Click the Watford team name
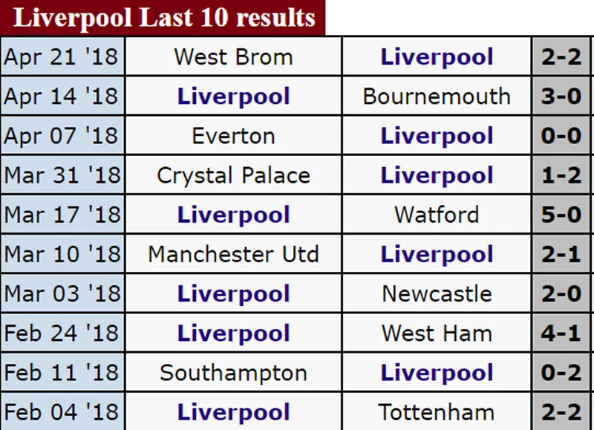 [x=437, y=215]
